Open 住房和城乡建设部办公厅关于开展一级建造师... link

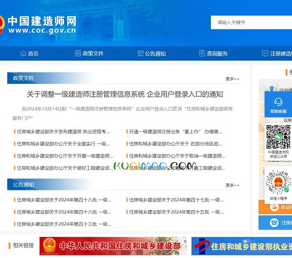click(65, 156)
